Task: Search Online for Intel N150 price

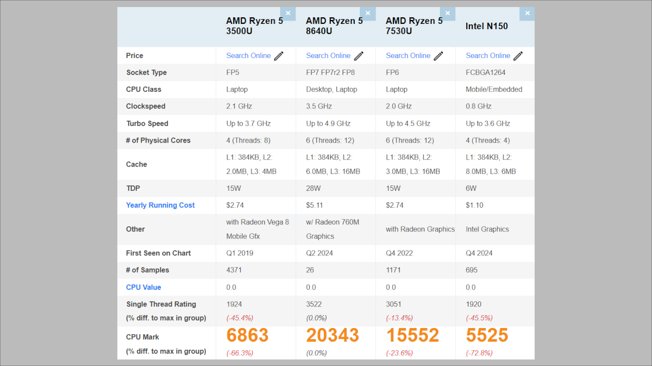Action: pos(488,56)
